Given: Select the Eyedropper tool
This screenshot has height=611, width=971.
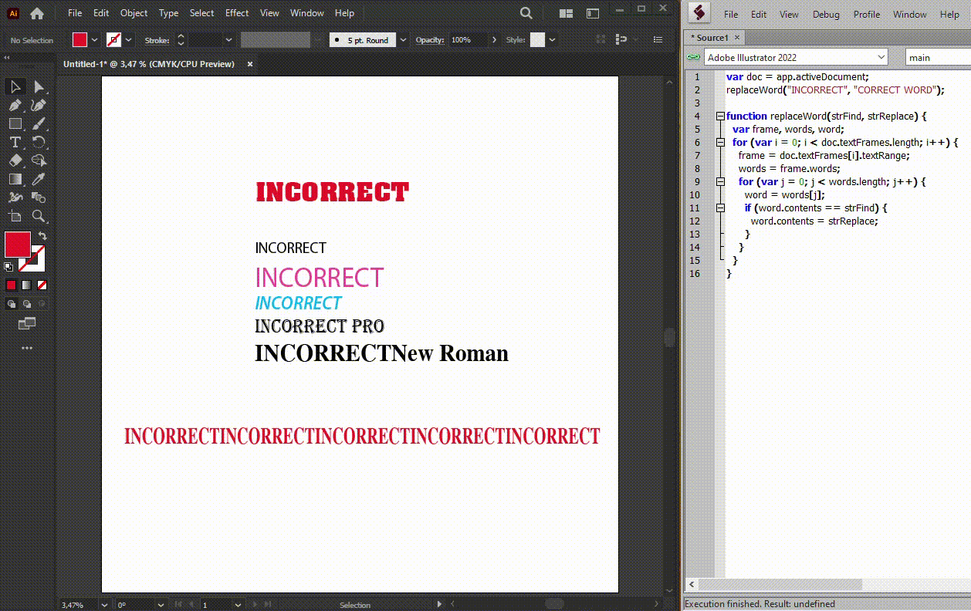Looking at the screenshot, I should pyautogui.click(x=39, y=179).
